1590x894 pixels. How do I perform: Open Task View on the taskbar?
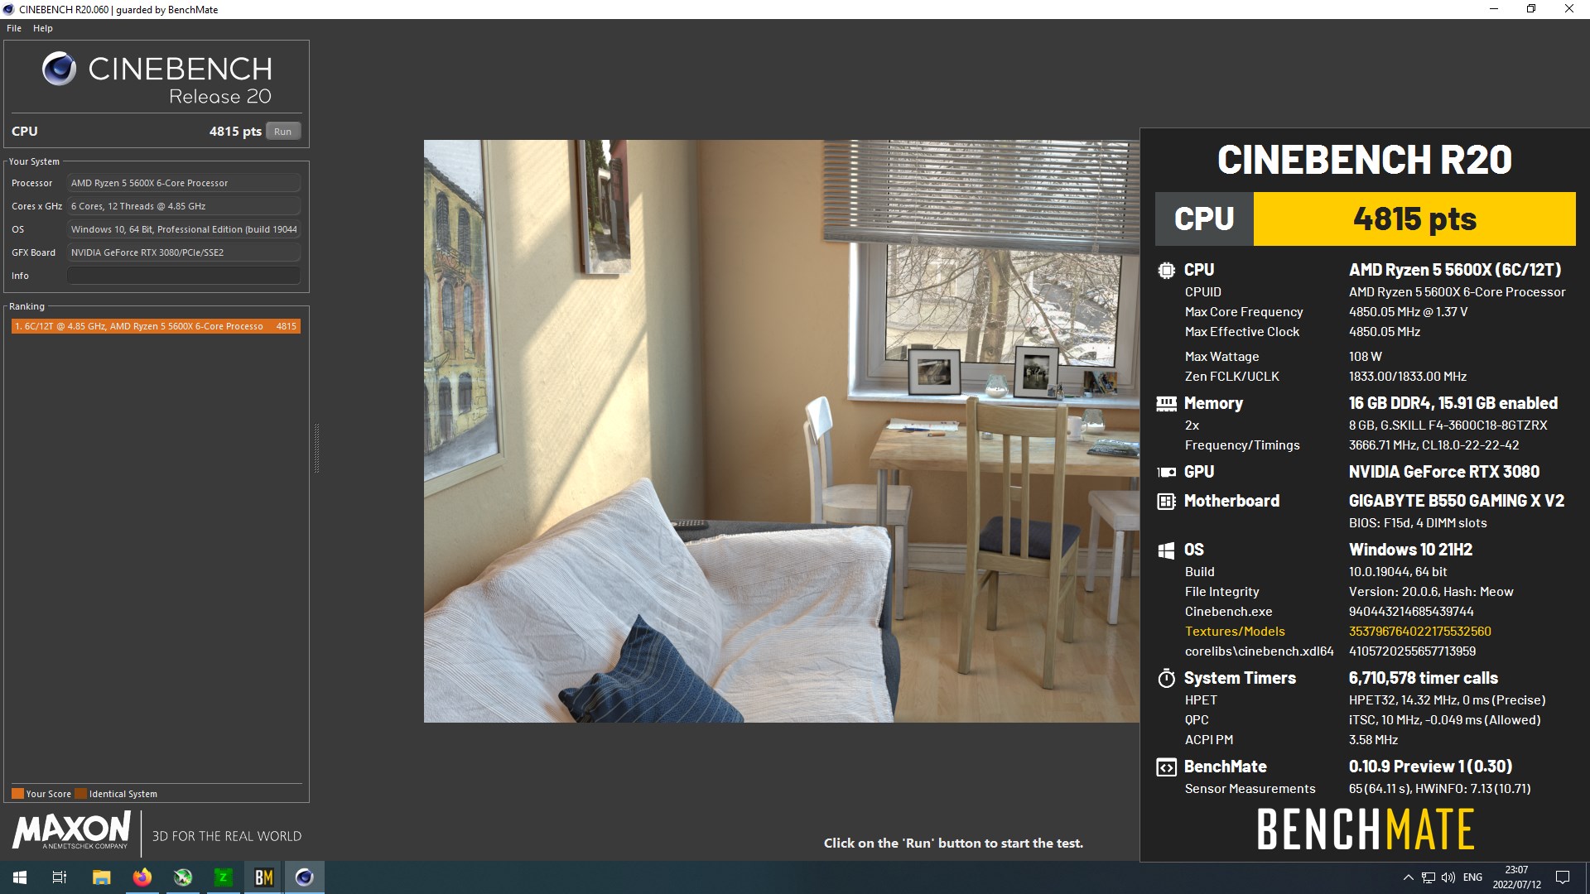tap(60, 877)
